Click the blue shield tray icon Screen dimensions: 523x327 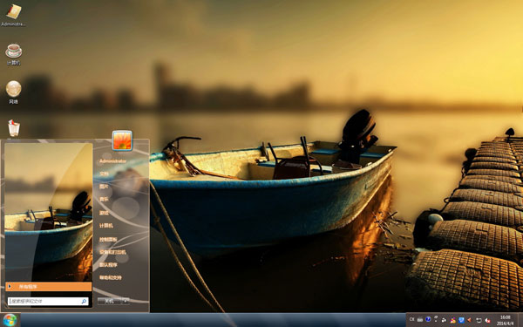pyautogui.click(x=461, y=320)
